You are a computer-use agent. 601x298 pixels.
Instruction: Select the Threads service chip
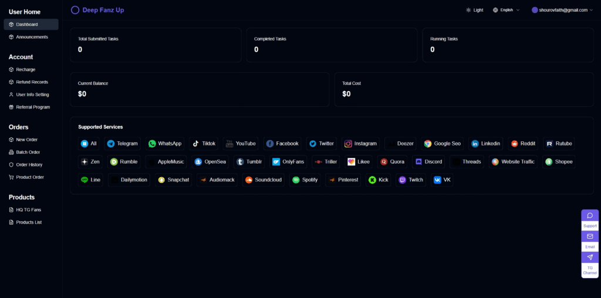[467, 162]
